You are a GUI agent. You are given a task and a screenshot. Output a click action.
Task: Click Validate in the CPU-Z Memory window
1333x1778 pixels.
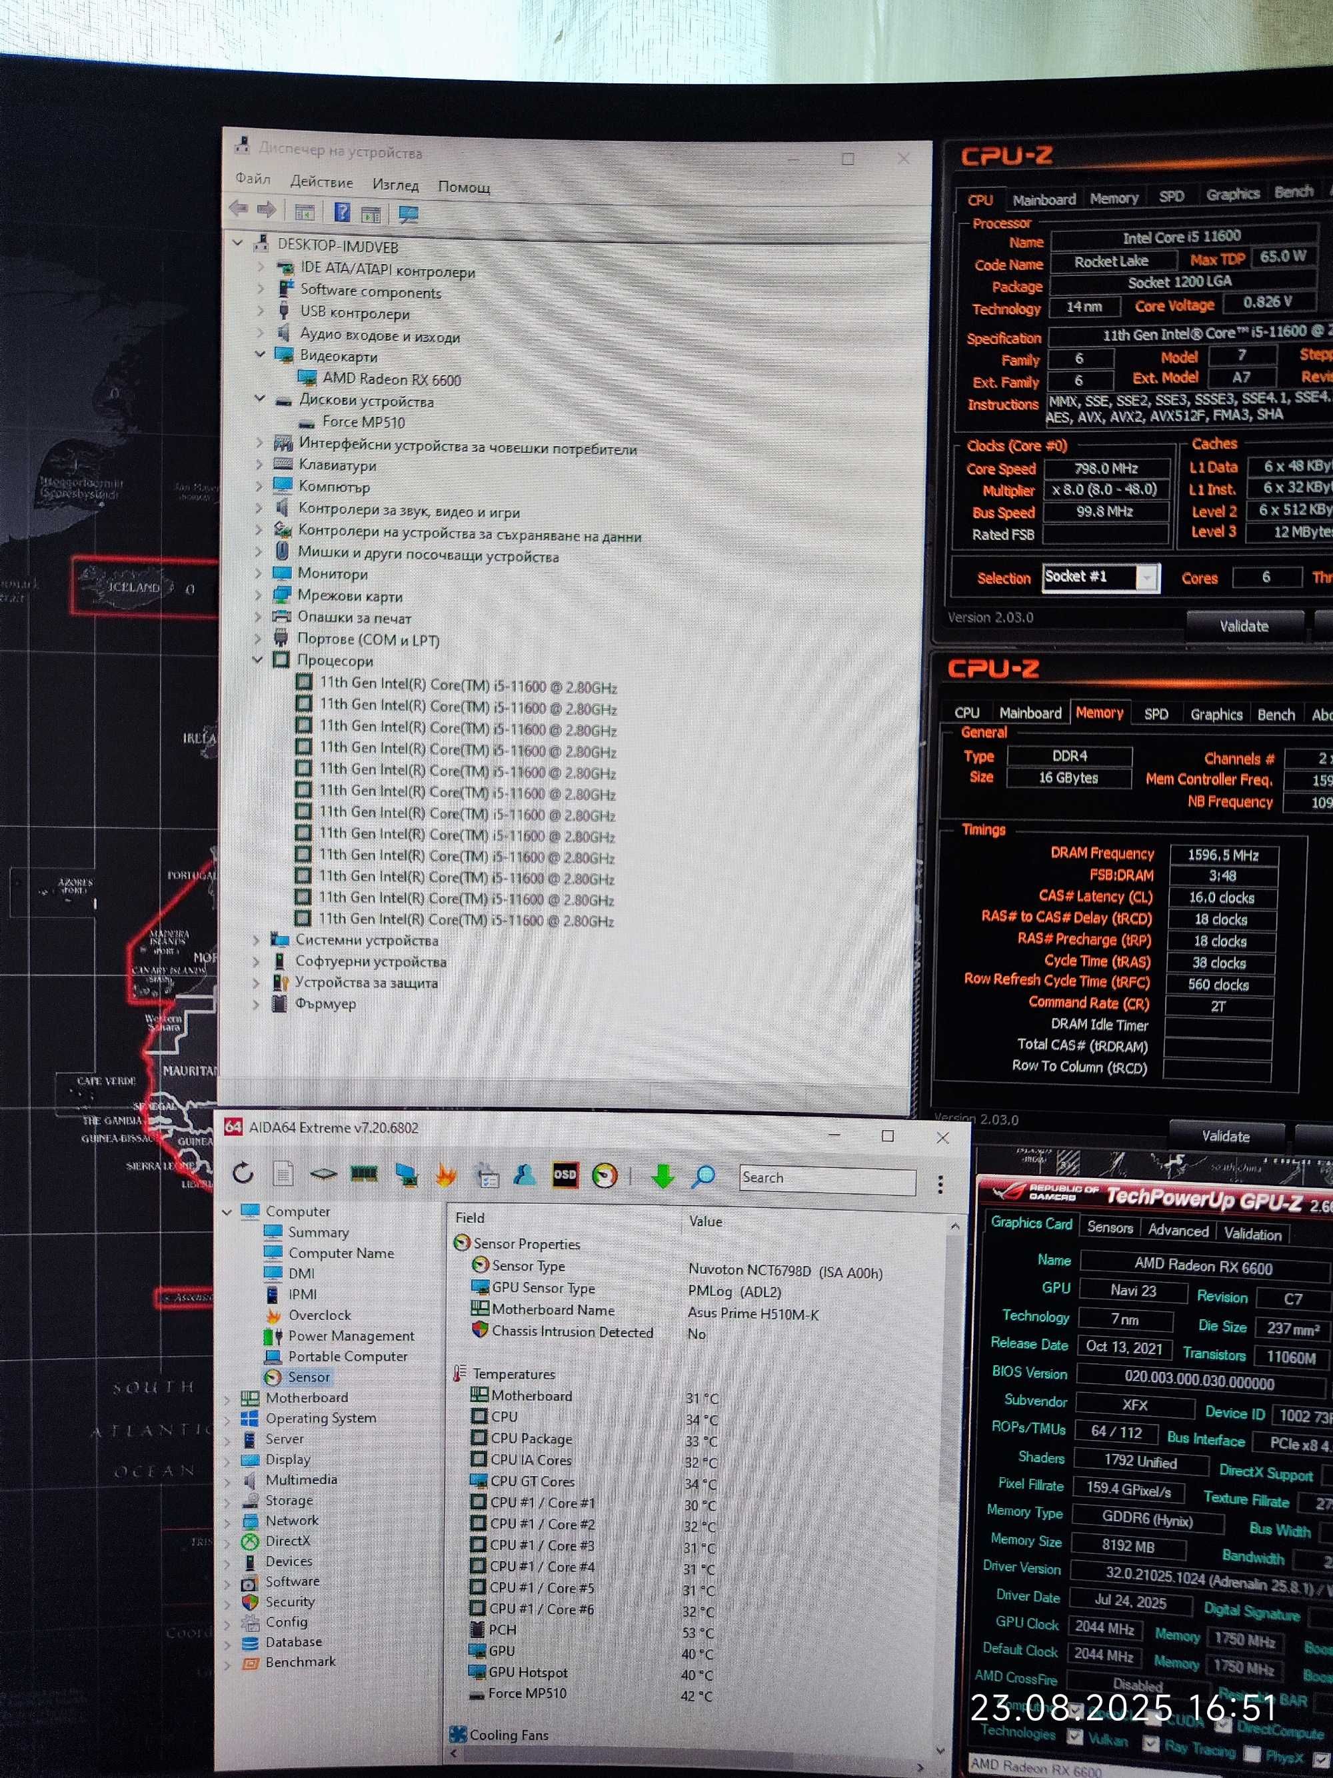[x=1225, y=1137]
